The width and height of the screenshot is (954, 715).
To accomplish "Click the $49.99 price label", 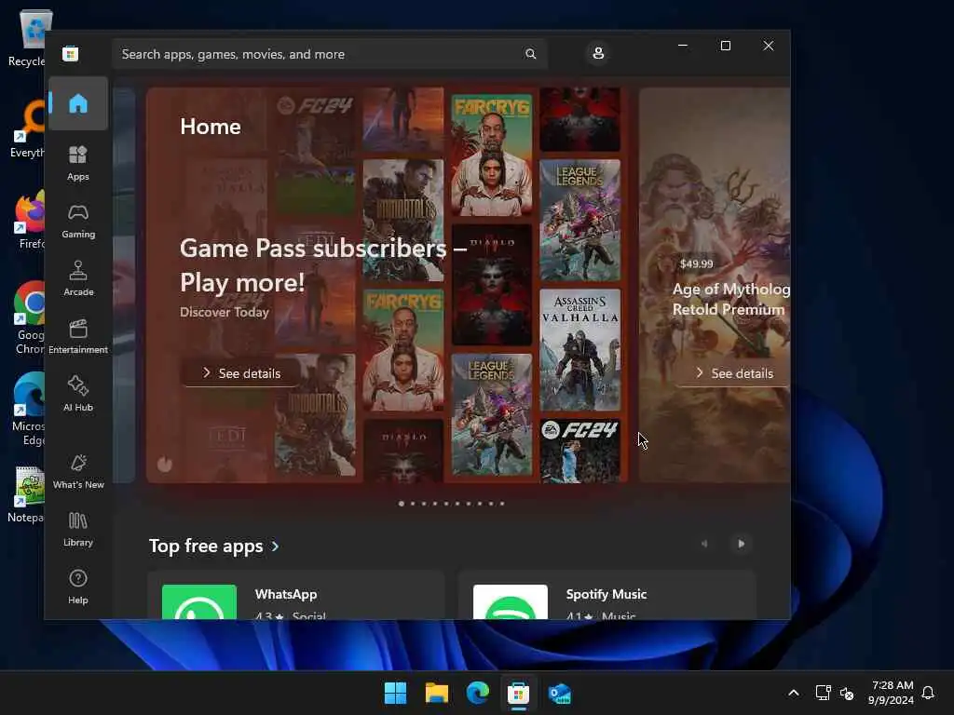I will click(696, 263).
